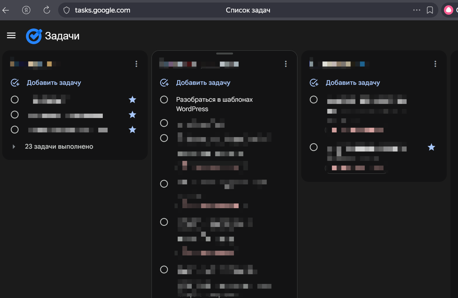Open the site protection shield icon

(x=67, y=10)
